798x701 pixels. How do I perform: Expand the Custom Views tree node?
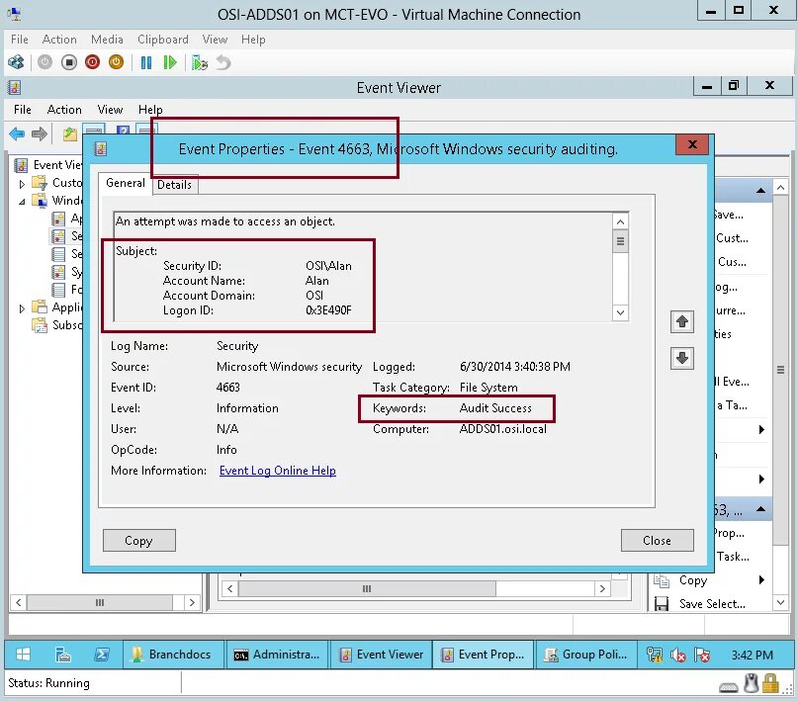coord(22,184)
